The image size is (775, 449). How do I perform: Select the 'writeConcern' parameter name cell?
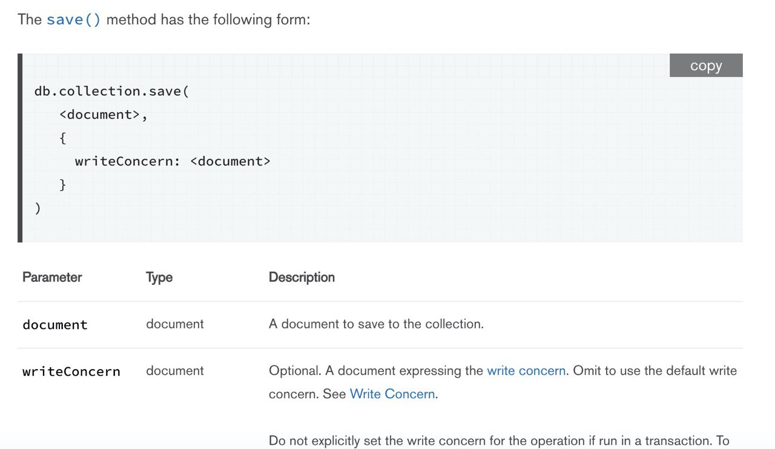coord(71,371)
